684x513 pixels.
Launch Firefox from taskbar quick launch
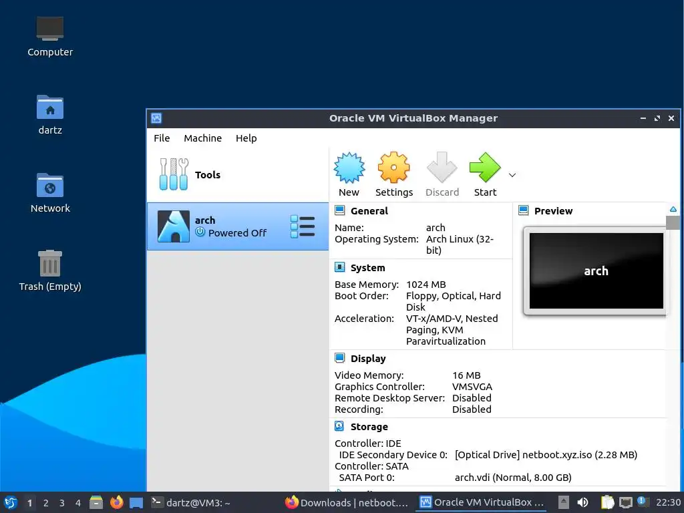click(x=116, y=502)
